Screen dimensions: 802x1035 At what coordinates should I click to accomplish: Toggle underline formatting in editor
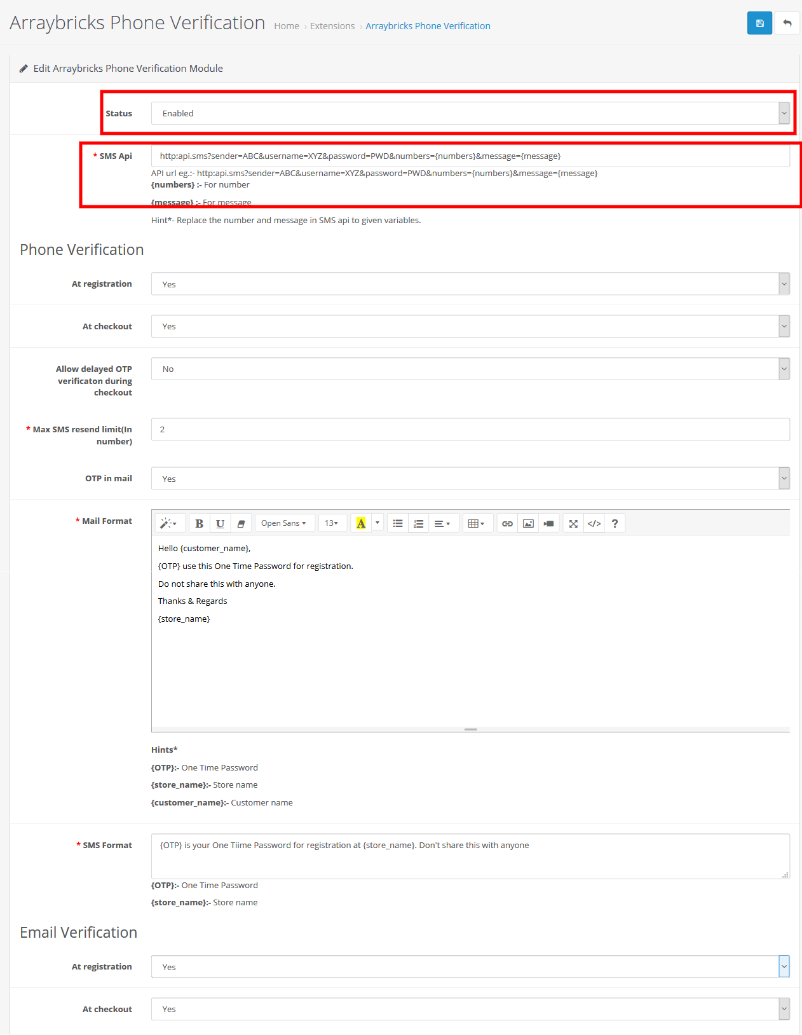pos(220,523)
